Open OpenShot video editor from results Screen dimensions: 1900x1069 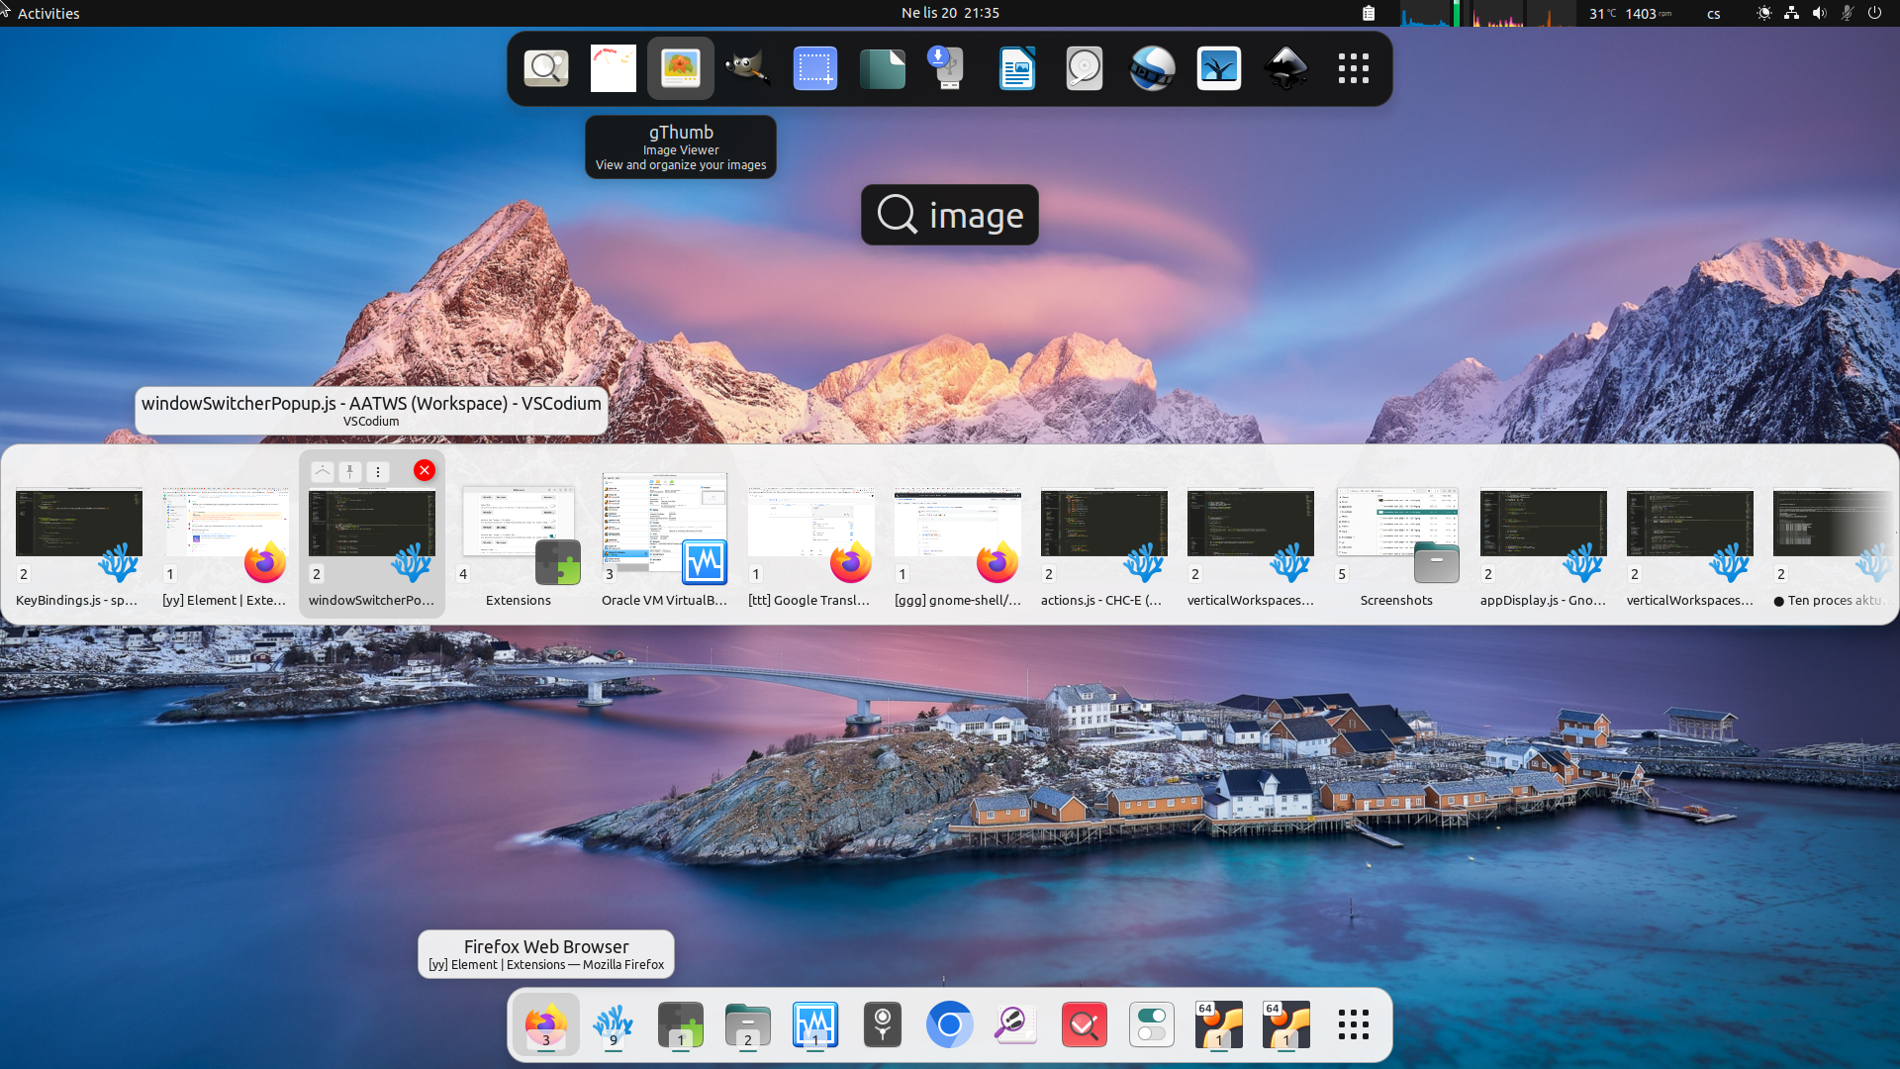1151,68
